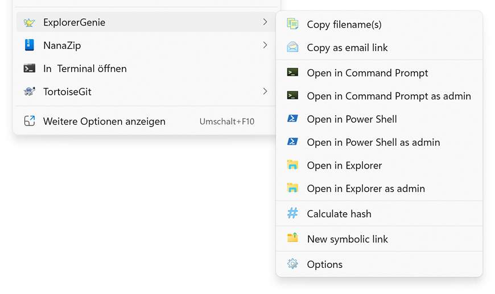
Task: Expand the NanaZip submenu chevron
Action: (265, 45)
